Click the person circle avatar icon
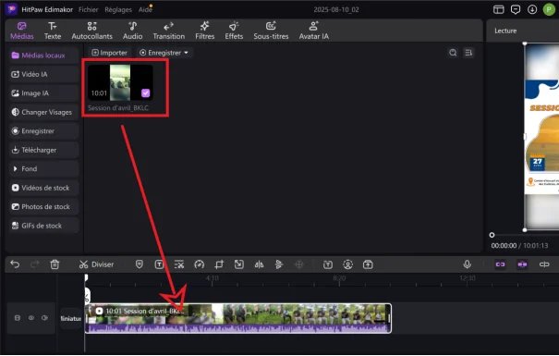The width and height of the screenshot is (559, 356). pyautogui.click(x=348, y=264)
